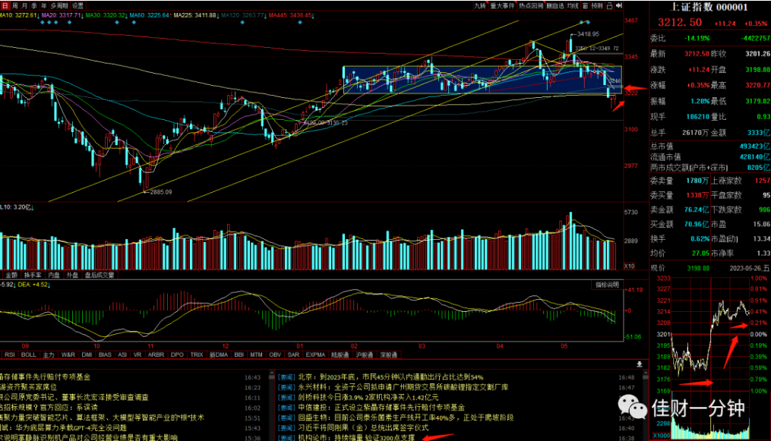Click the MA20: 3317.71 label
The width and height of the screenshot is (771, 441).
point(62,15)
